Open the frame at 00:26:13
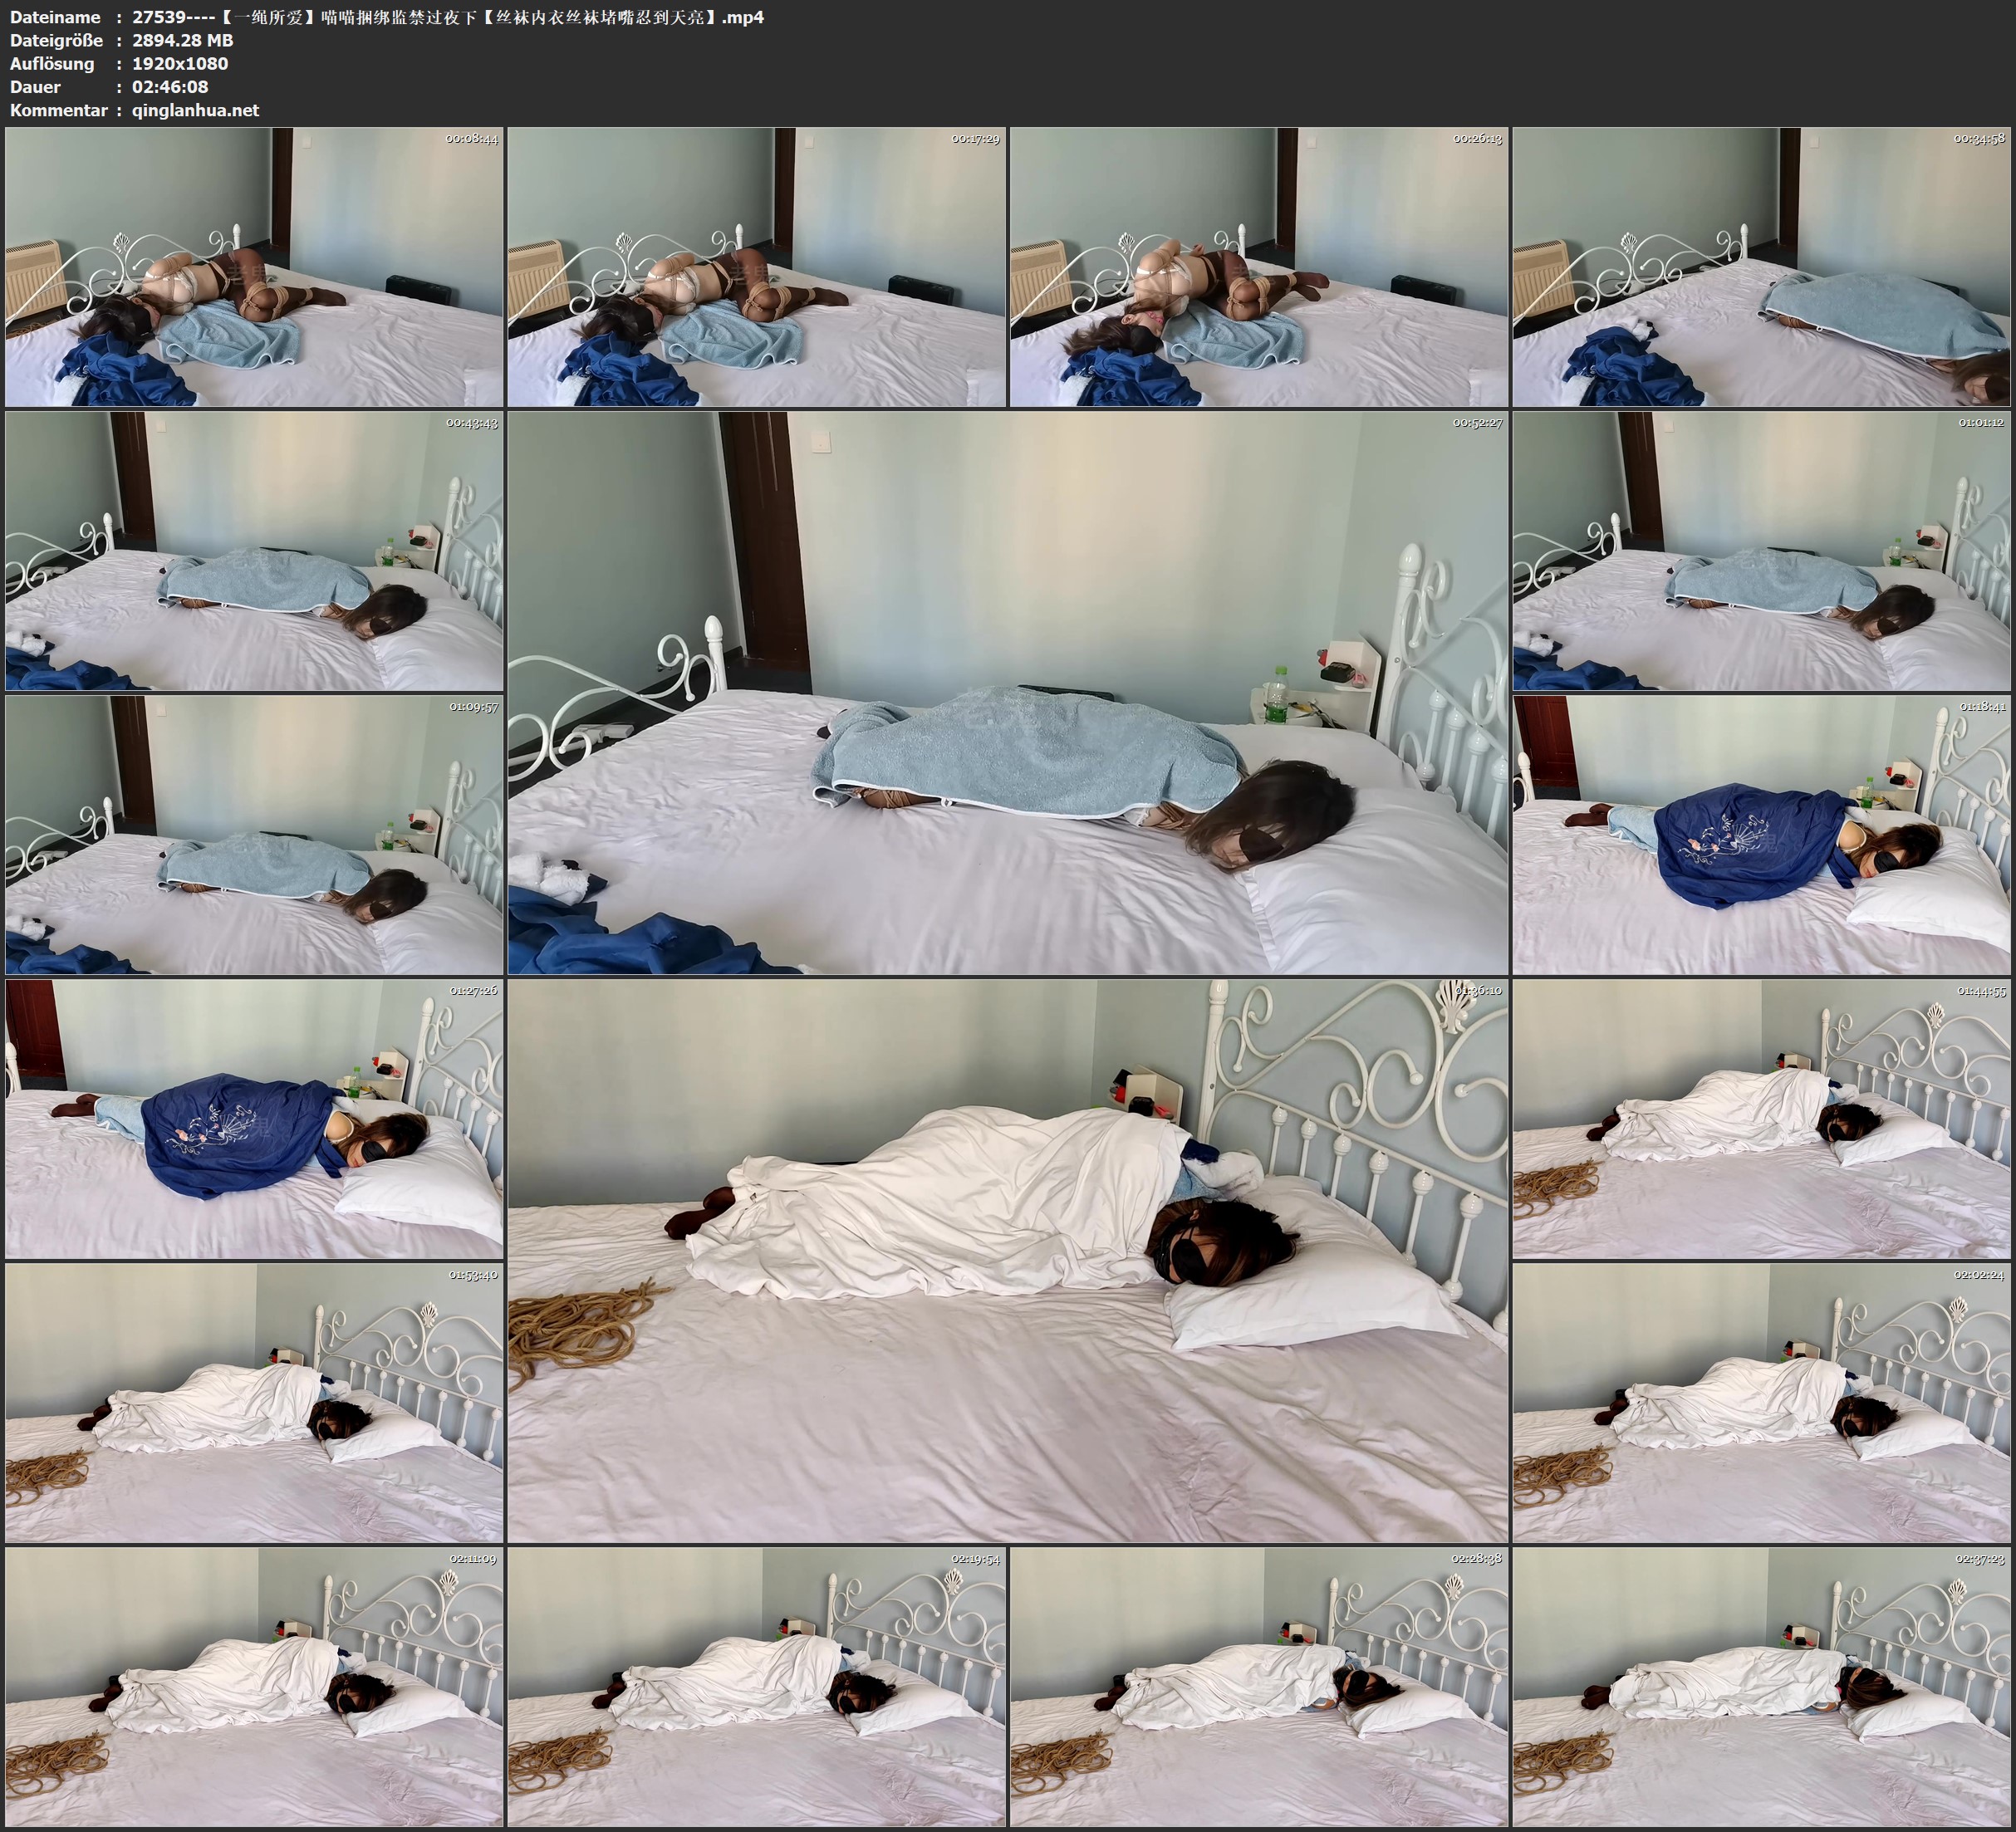The height and width of the screenshot is (1832, 2016). point(1259,267)
